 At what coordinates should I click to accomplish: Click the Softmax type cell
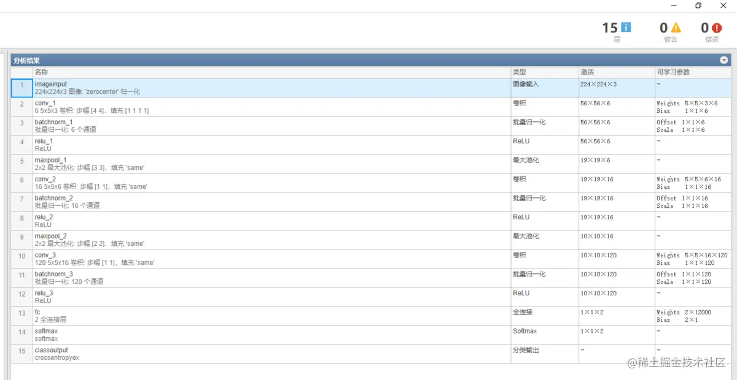coord(545,335)
